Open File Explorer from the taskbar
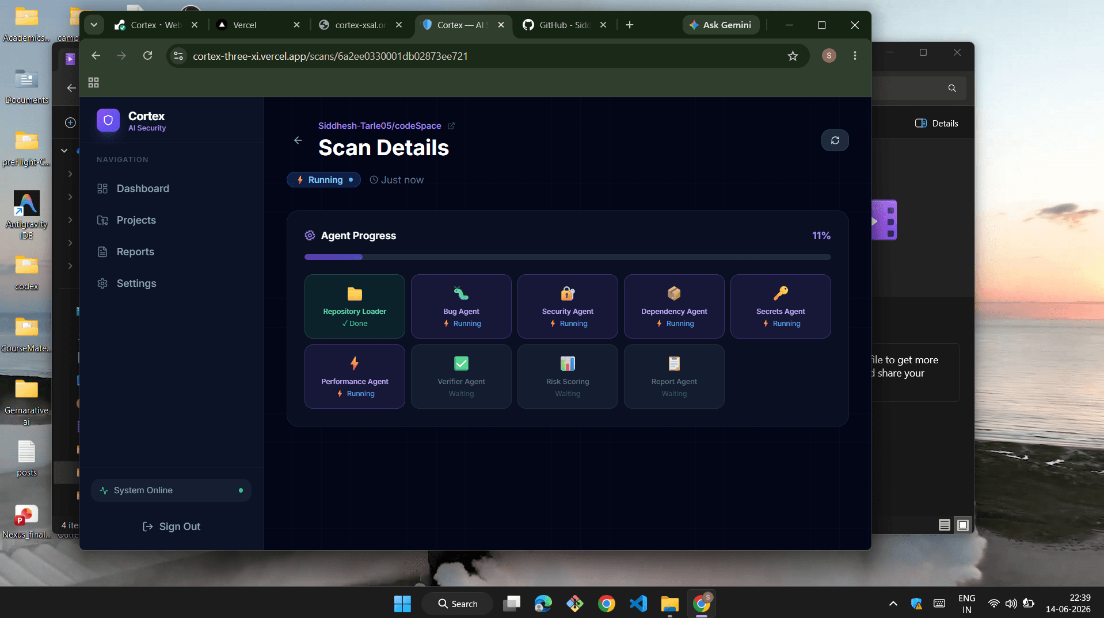Viewport: 1104px width, 618px height. pyautogui.click(x=669, y=604)
